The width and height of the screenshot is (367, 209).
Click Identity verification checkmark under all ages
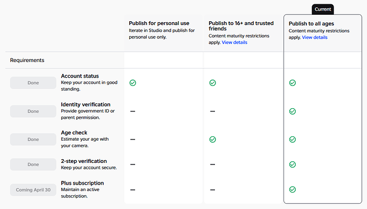click(x=293, y=111)
